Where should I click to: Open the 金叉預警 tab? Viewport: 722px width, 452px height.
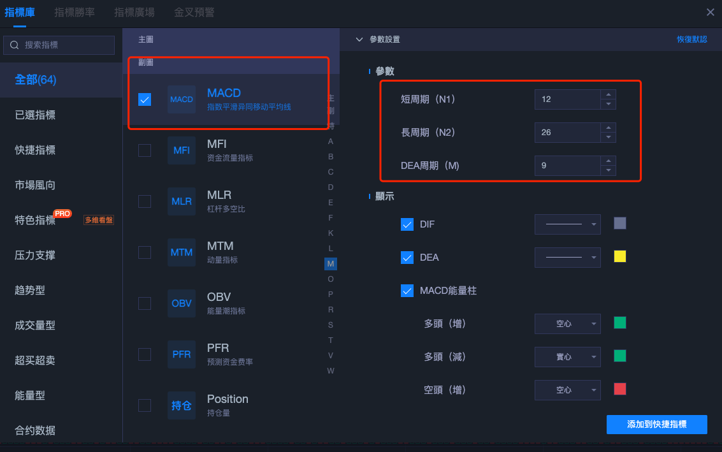click(194, 12)
